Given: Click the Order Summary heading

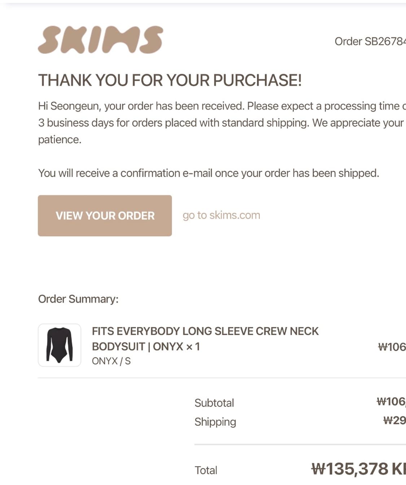Looking at the screenshot, I should point(78,299).
